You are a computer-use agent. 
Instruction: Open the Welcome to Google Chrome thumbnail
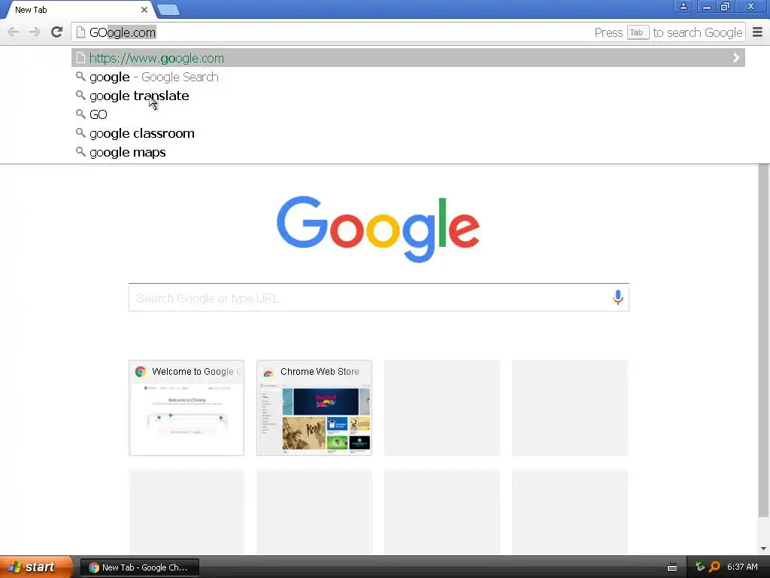(x=186, y=408)
